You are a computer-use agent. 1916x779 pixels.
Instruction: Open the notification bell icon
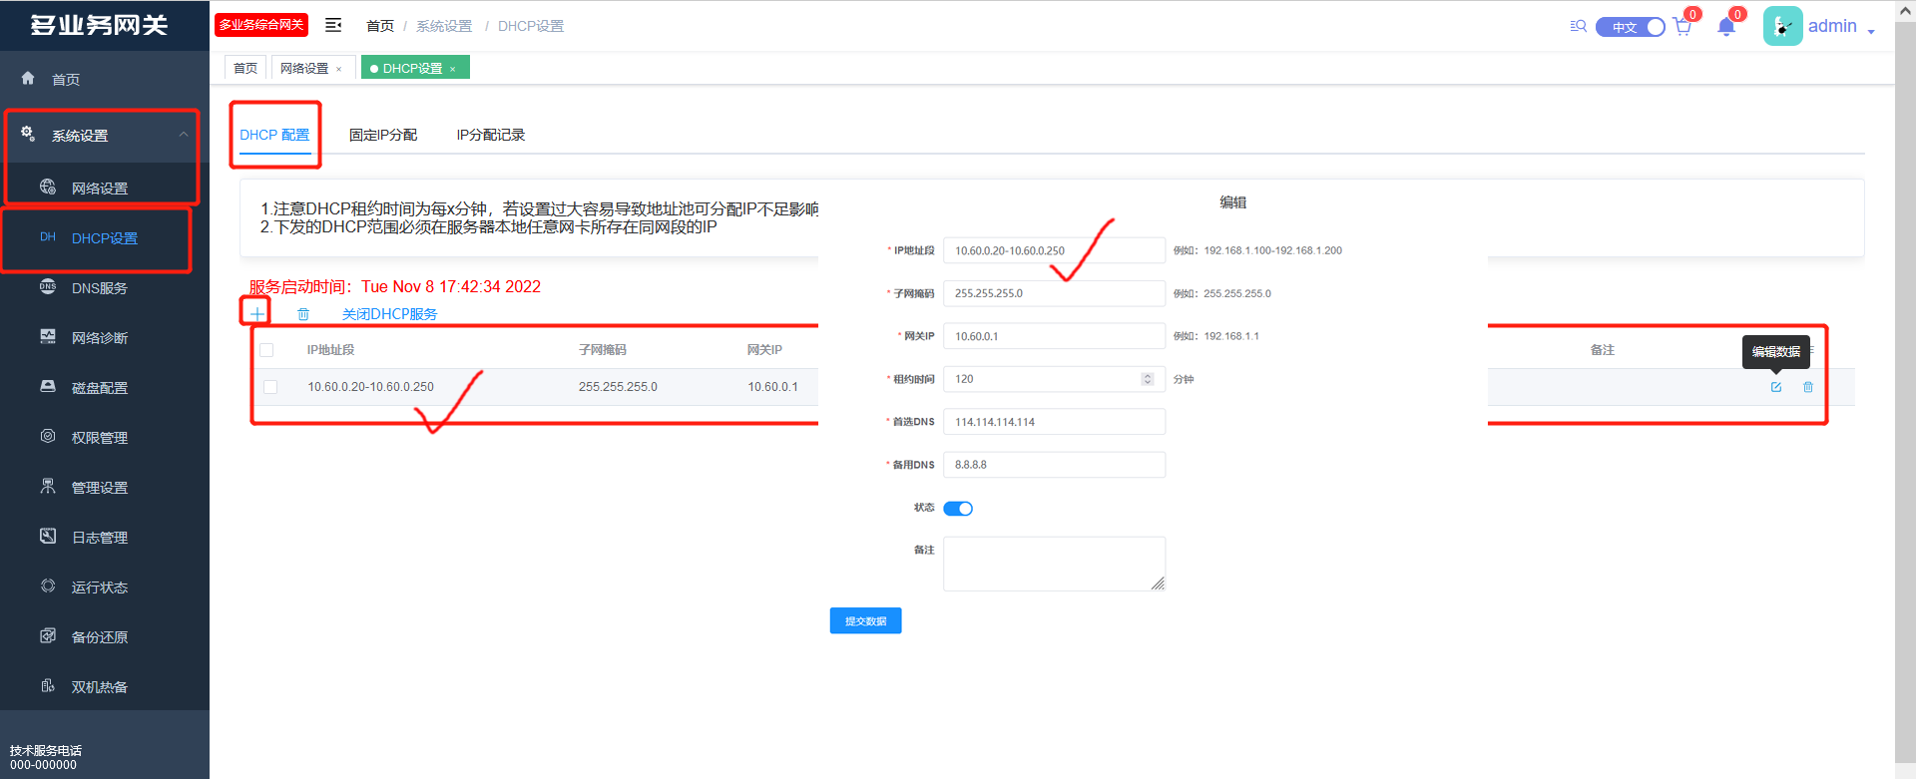coord(1726,27)
